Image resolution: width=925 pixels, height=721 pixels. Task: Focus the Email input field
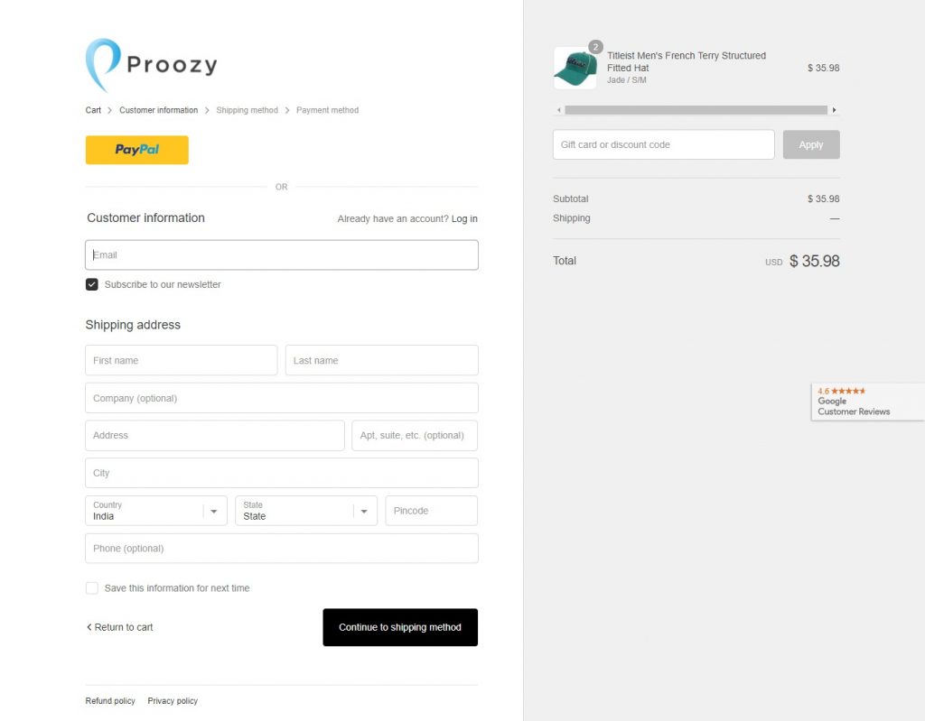tap(282, 255)
